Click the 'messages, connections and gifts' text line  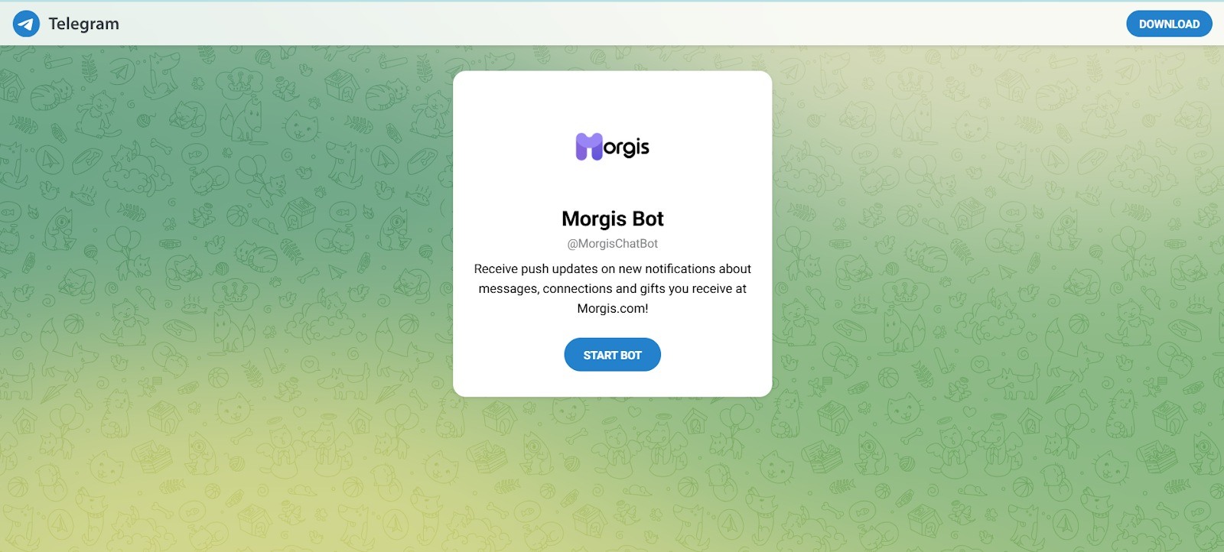point(612,289)
